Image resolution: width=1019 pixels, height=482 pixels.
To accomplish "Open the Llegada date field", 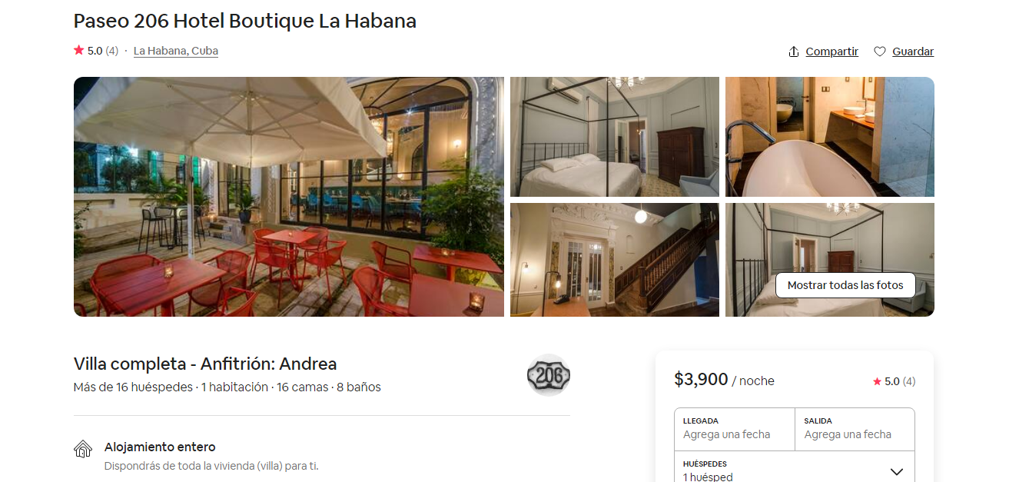I will pos(735,429).
